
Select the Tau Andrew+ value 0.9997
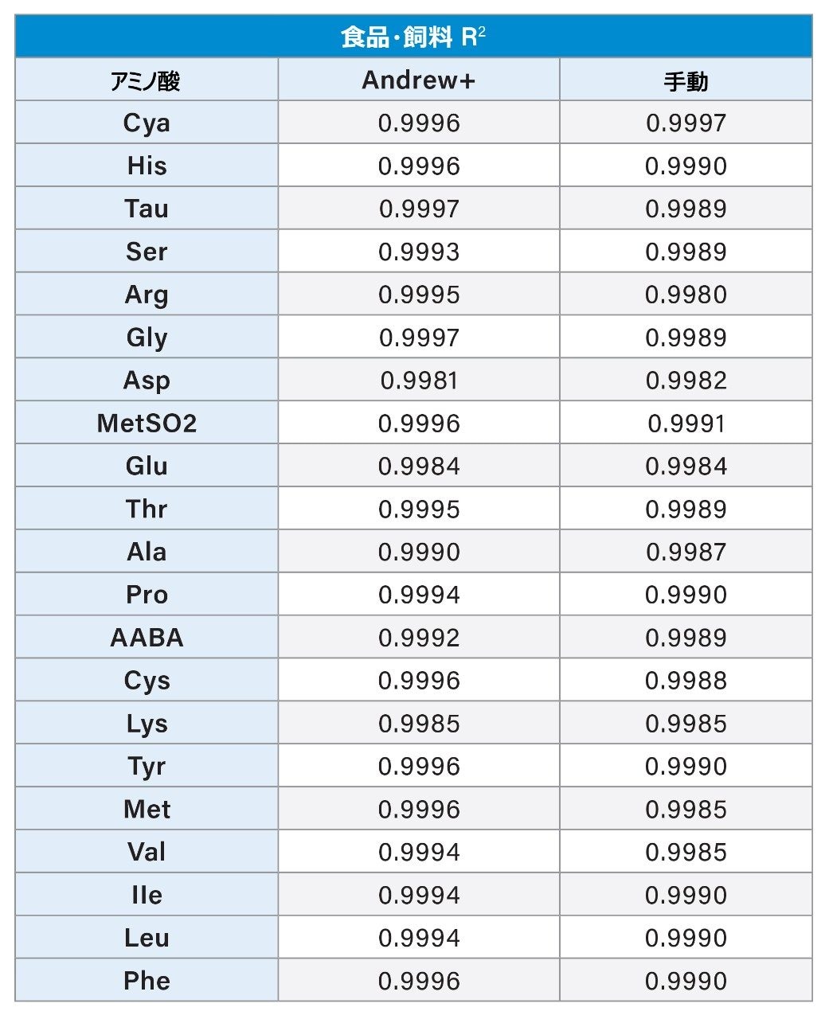tap(419, 209)
